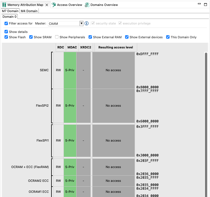Click the Resulting access level header
210x197 pixels.
coord(116,47)
